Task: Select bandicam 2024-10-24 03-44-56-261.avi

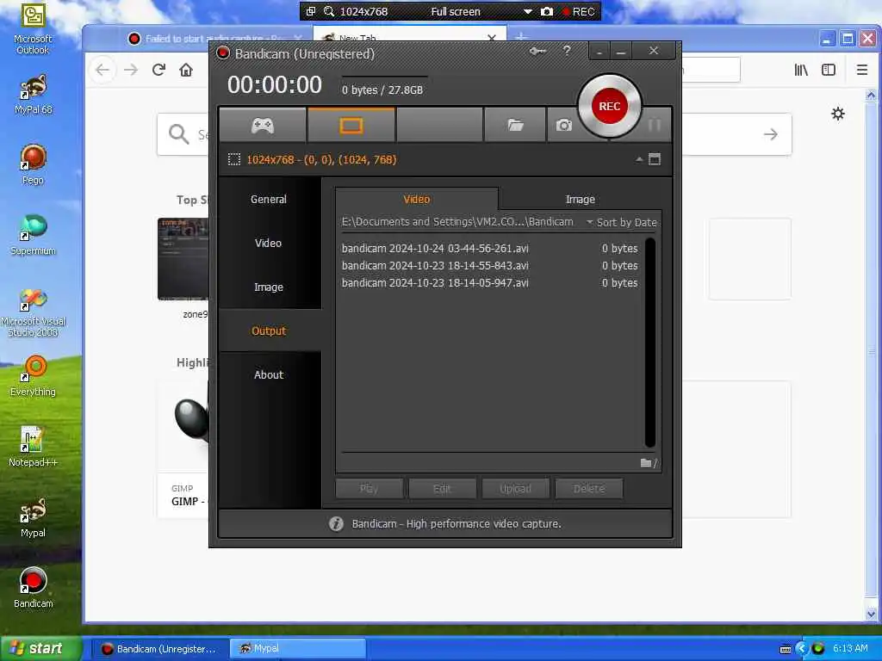Action: pyautogui.click(x=489, y=249)
